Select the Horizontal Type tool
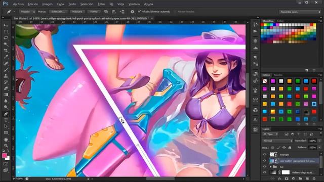The image size is (324, 182). tap(6, 120)
